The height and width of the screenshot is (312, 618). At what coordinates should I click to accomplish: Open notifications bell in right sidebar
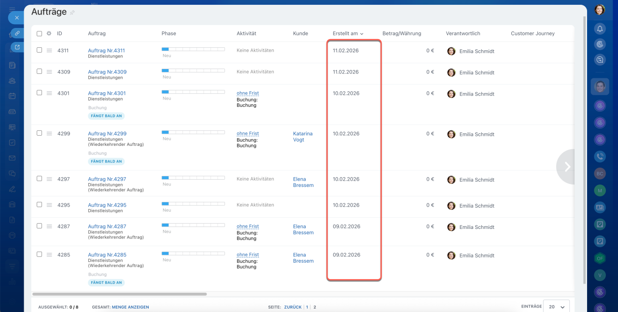tap(600, 28)
